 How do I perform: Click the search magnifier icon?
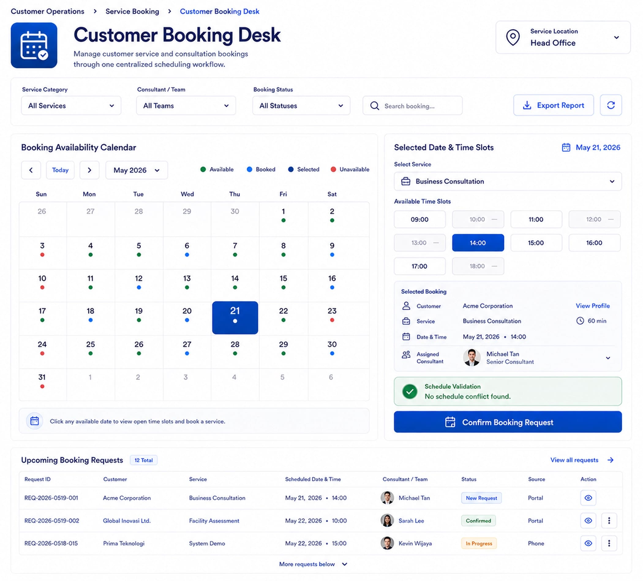tap(374, 106)
